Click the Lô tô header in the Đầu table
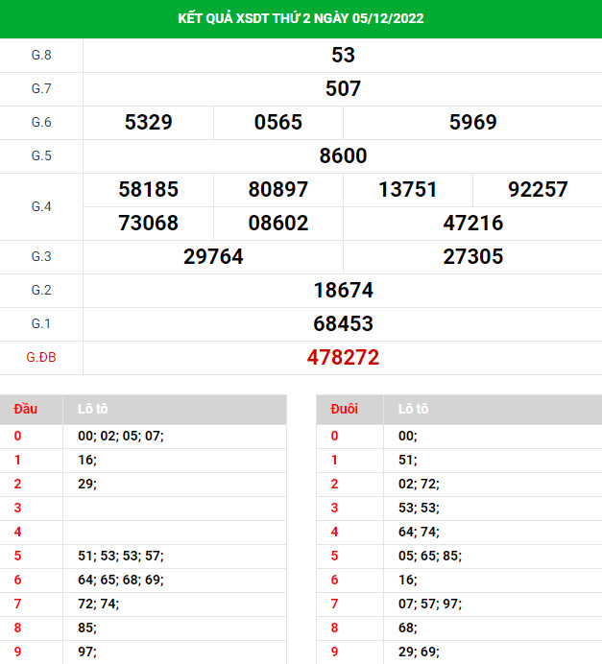The width and height of the screenshot is (602, 664). click(92, 409)
